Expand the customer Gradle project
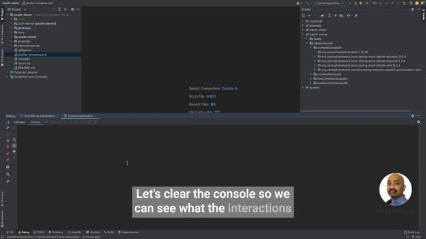The width and height of the screenshot is (426, 239). pyautogui.click(x=303, y=21)
